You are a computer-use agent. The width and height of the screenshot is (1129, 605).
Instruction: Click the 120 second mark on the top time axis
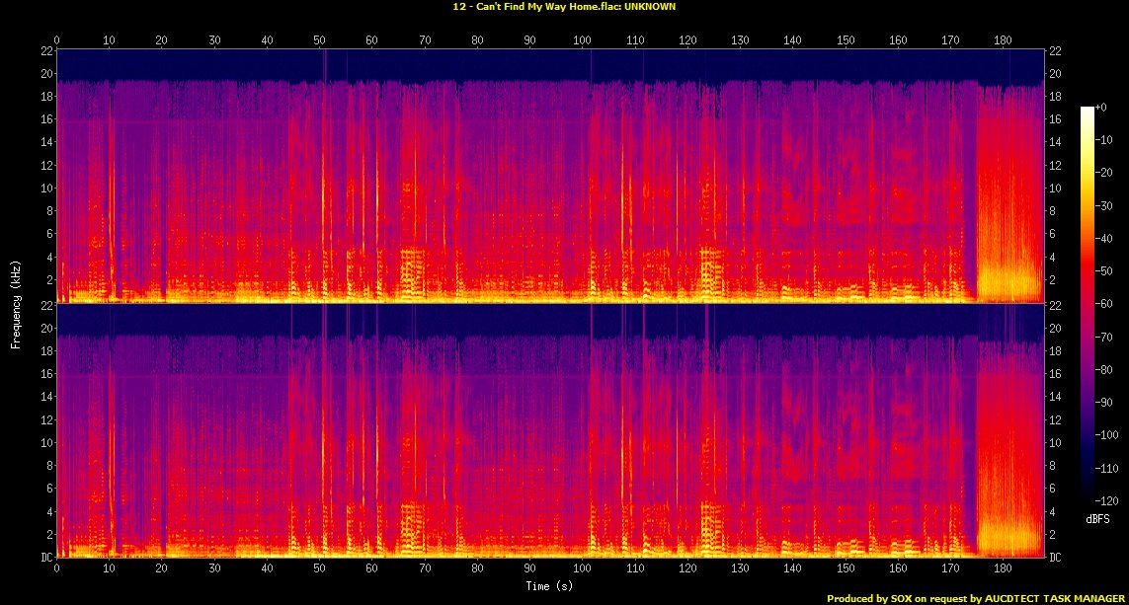click(687, 40)
